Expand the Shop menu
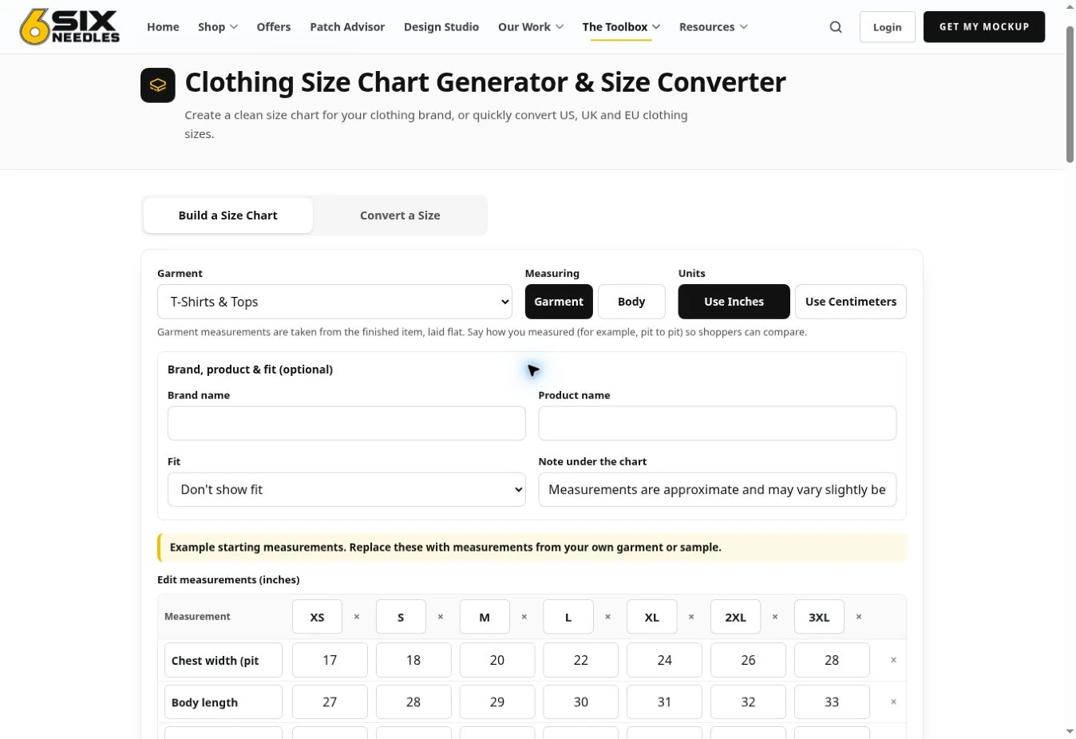This screenshot has height=739, width=1076. click(218, 27)
